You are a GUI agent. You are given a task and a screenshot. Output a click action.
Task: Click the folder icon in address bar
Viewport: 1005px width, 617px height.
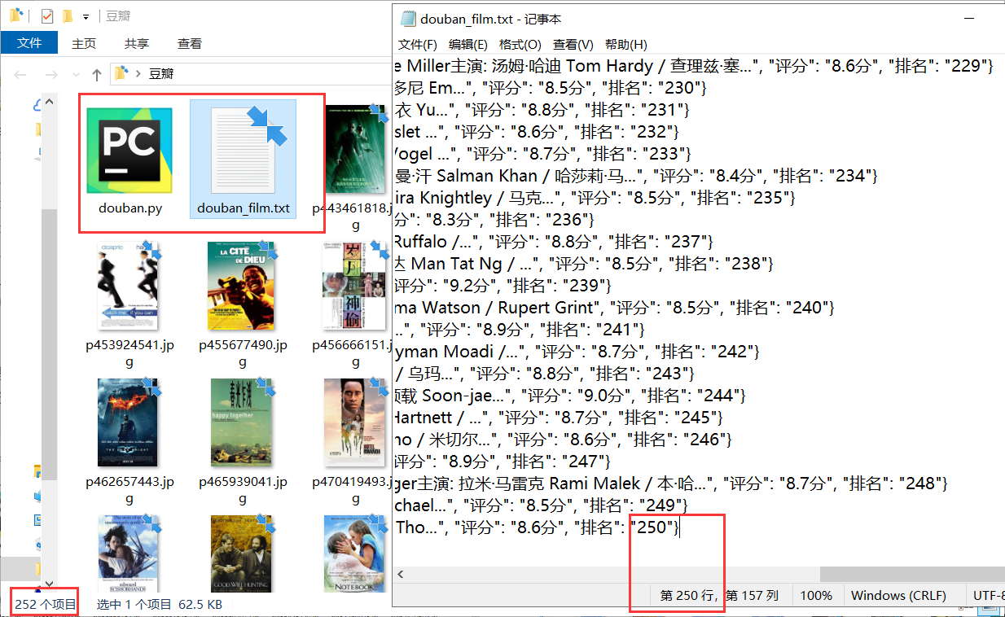121,73
